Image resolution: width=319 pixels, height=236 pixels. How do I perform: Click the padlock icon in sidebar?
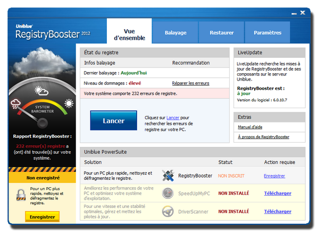(x=21, y=195)
